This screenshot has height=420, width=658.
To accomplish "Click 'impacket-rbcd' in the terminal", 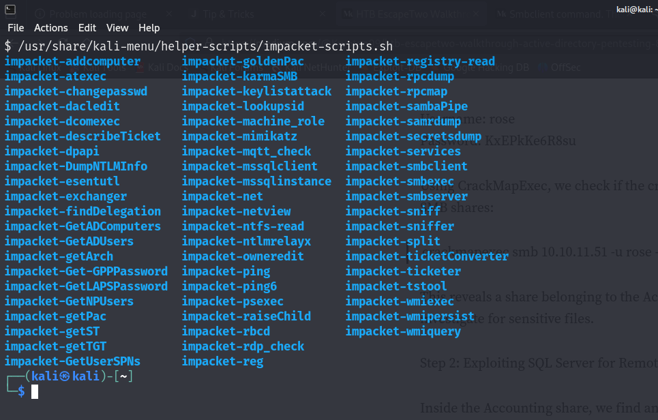I will pos(226,331).
